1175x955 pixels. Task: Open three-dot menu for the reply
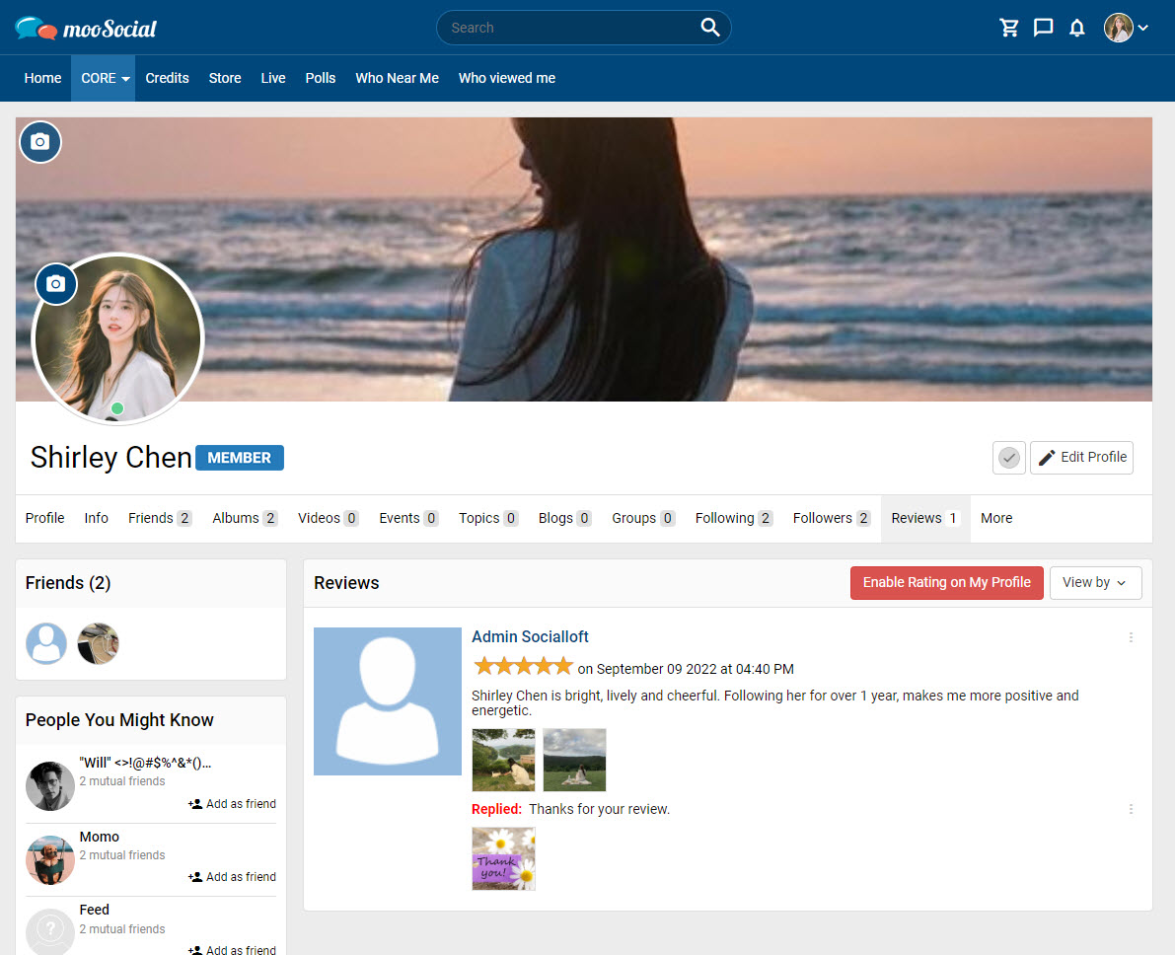tap(1131, 809)
